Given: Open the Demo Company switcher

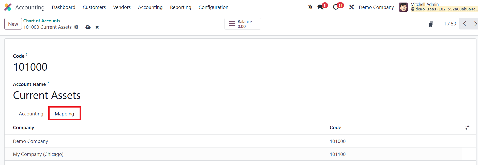Looking at the screenshot, I should [x=376, y=7].
